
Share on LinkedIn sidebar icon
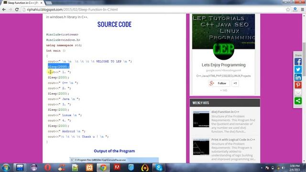tap(298, 77)
